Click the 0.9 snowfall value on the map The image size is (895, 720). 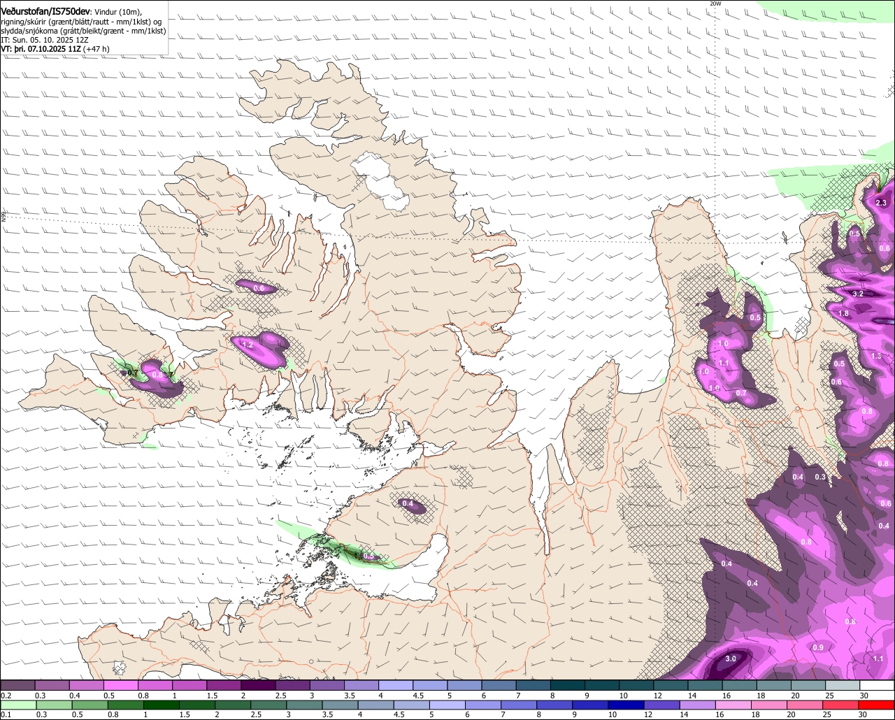click(818, 648)
